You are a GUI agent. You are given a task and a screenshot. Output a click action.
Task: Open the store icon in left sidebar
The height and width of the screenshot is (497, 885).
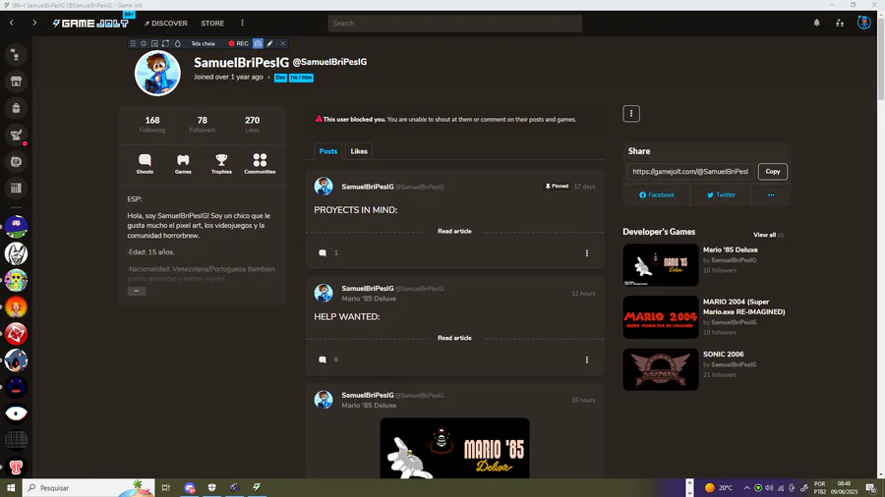click(x=16, y=82)
